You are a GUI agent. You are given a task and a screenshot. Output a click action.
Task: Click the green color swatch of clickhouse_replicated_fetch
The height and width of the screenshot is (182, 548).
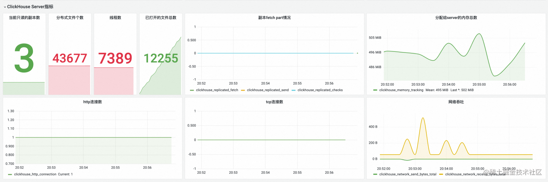[x=192, y=90]
